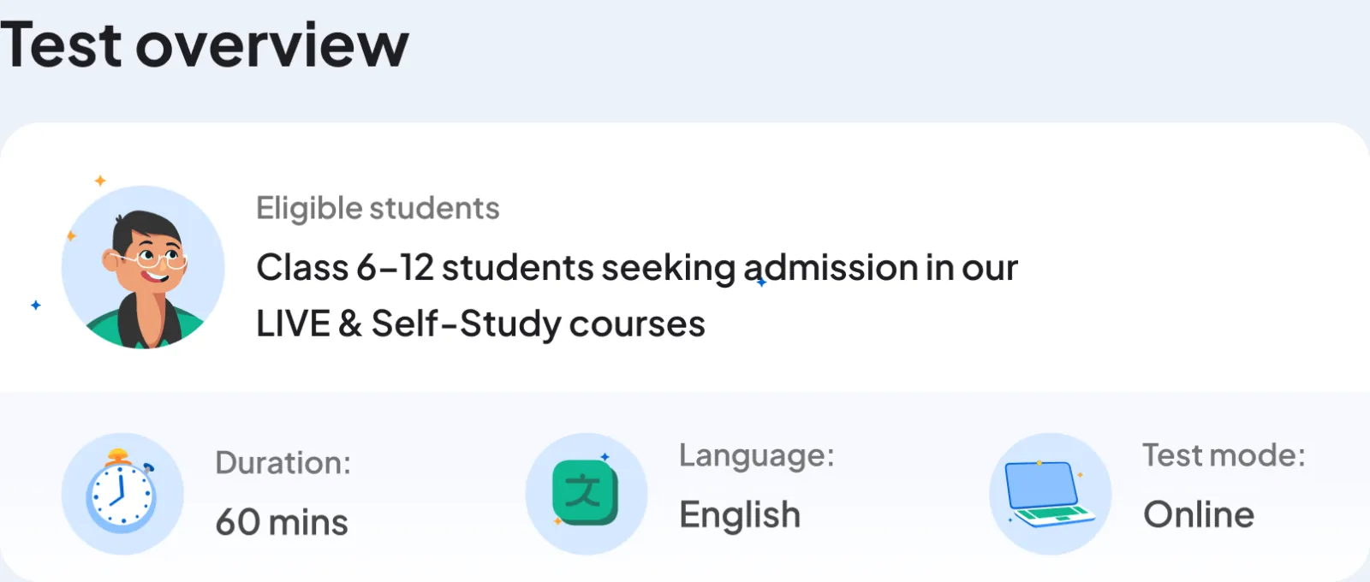Select the English language value
Viewport: 1370px width, 582px height.
point(740,515)
